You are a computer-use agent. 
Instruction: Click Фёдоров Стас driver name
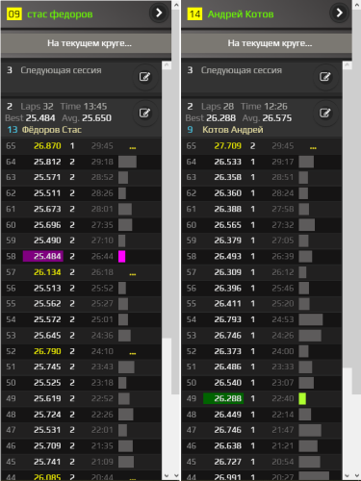coord(52,130)
